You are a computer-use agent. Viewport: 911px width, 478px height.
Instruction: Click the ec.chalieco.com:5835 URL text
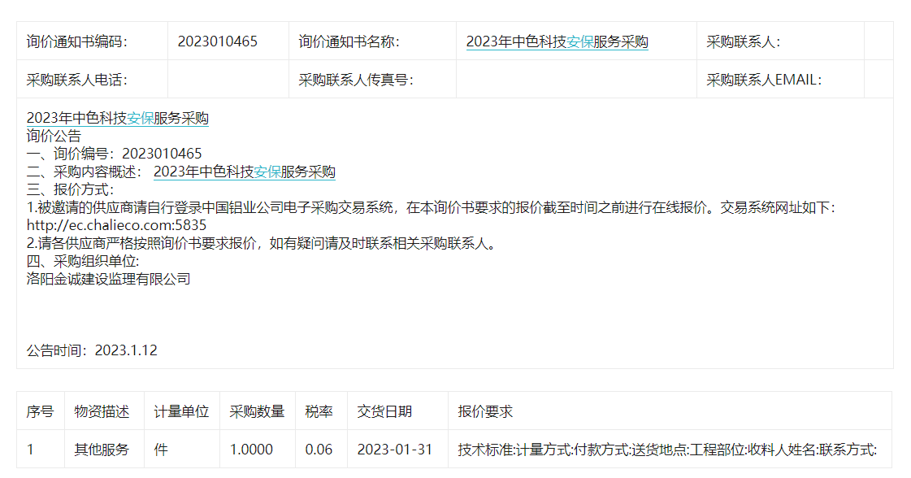pyautogui.click(x=116, y=225)
